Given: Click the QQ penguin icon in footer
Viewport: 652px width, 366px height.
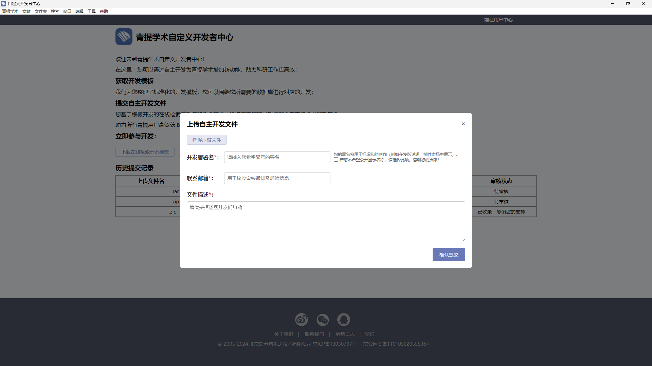Looking at the screenshot, I should click(343, 320).
